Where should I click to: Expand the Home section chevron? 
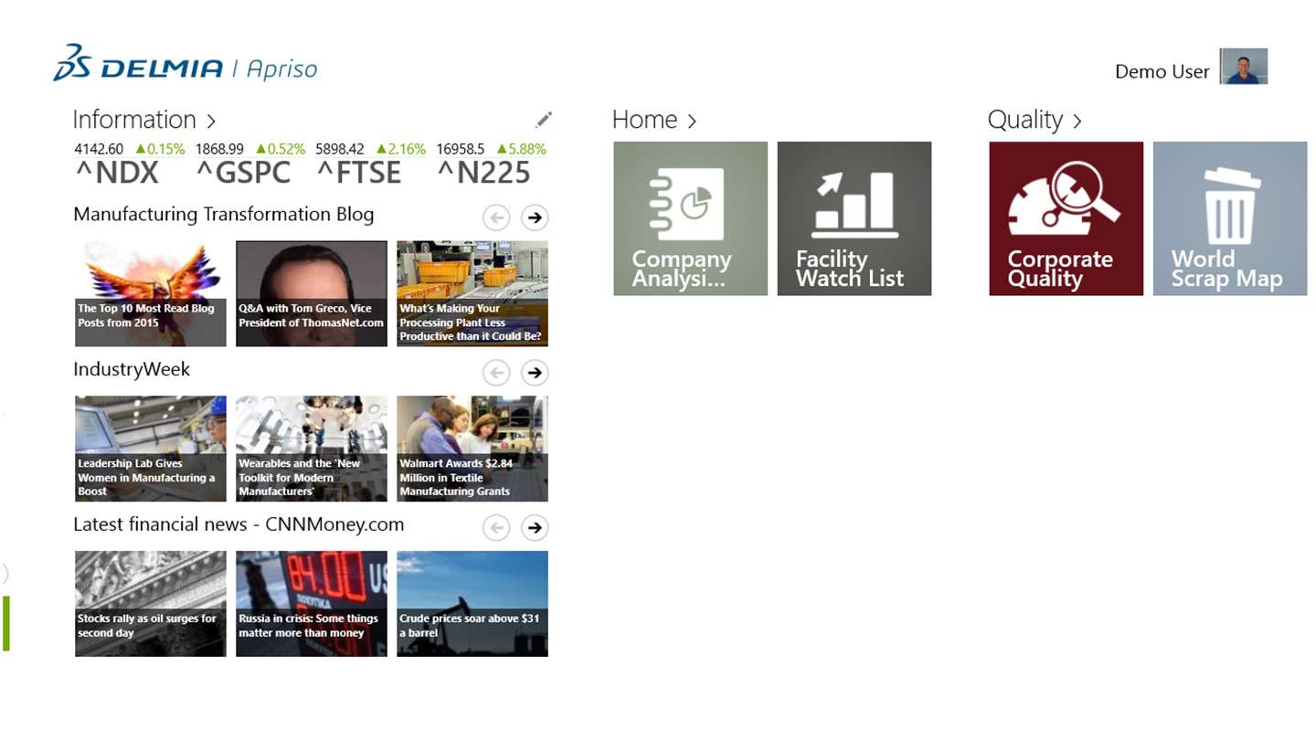[x=692, y=121]
